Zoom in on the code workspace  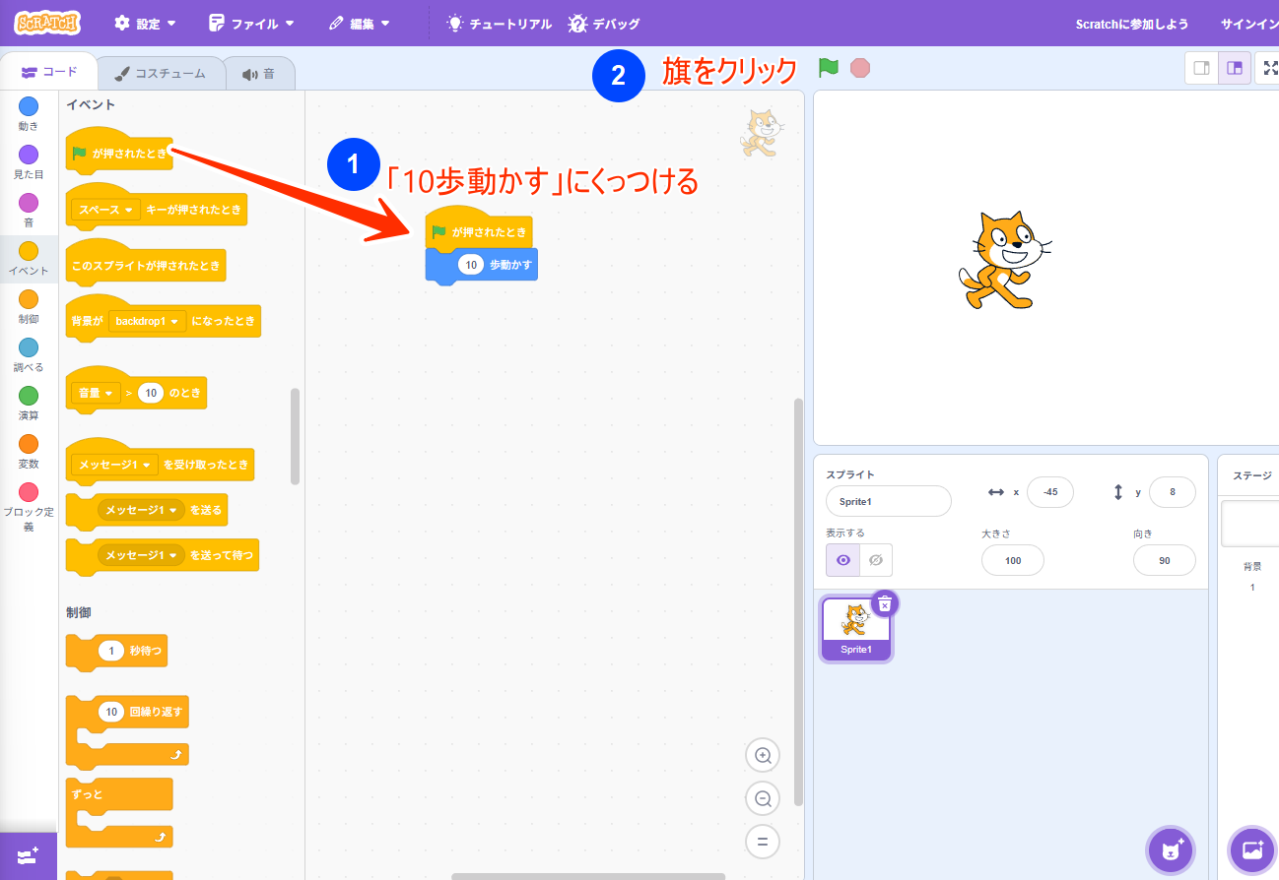click(x=762, y=756)
